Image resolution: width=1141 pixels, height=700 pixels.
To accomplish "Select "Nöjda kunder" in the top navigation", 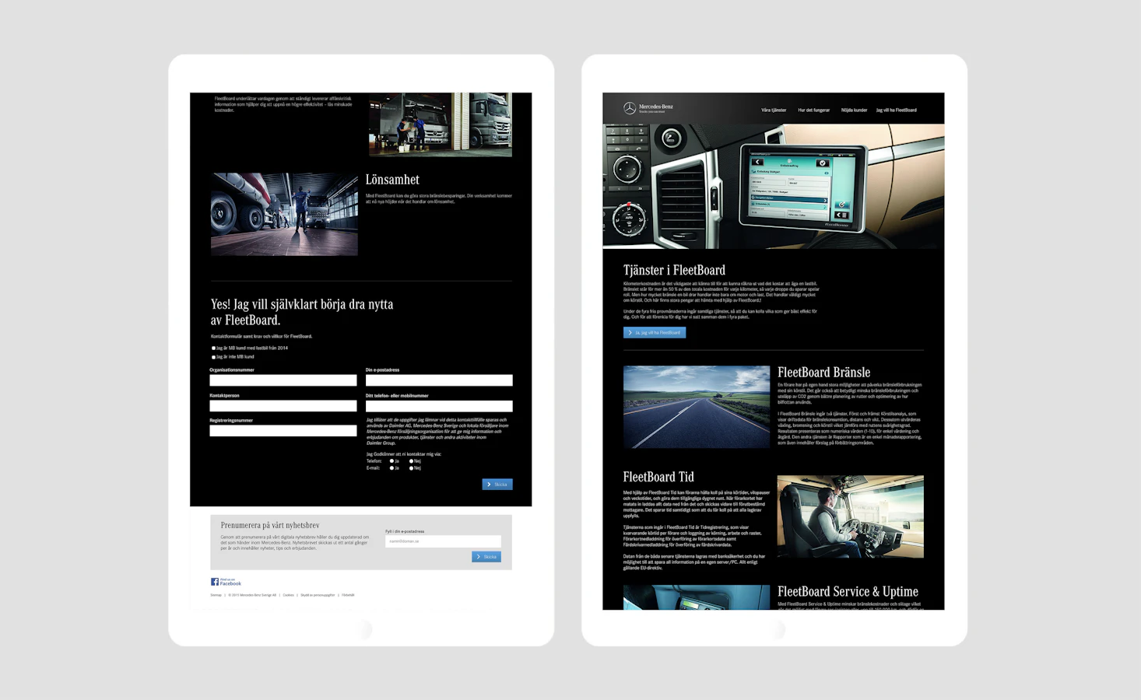I will click(x=854, y=110).
